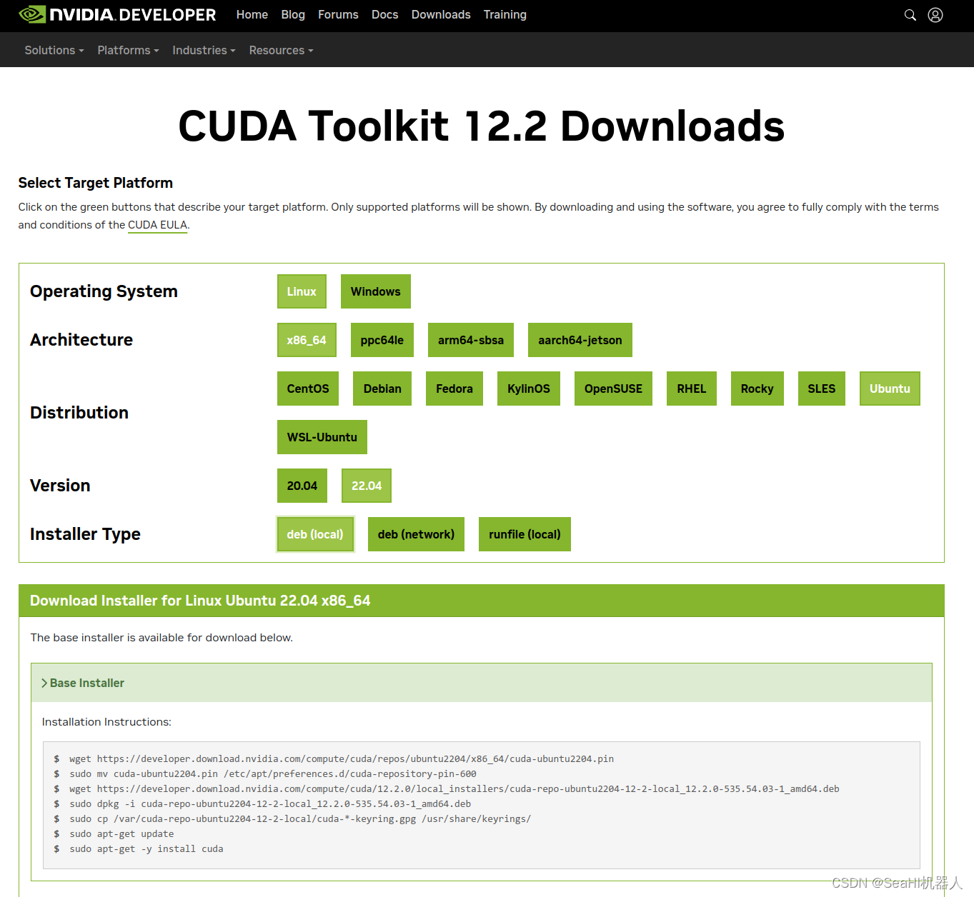Expand the Industries dropdown
Image resolution: width=974 pixels, height=897 pixels.
(x=204, y=50)
